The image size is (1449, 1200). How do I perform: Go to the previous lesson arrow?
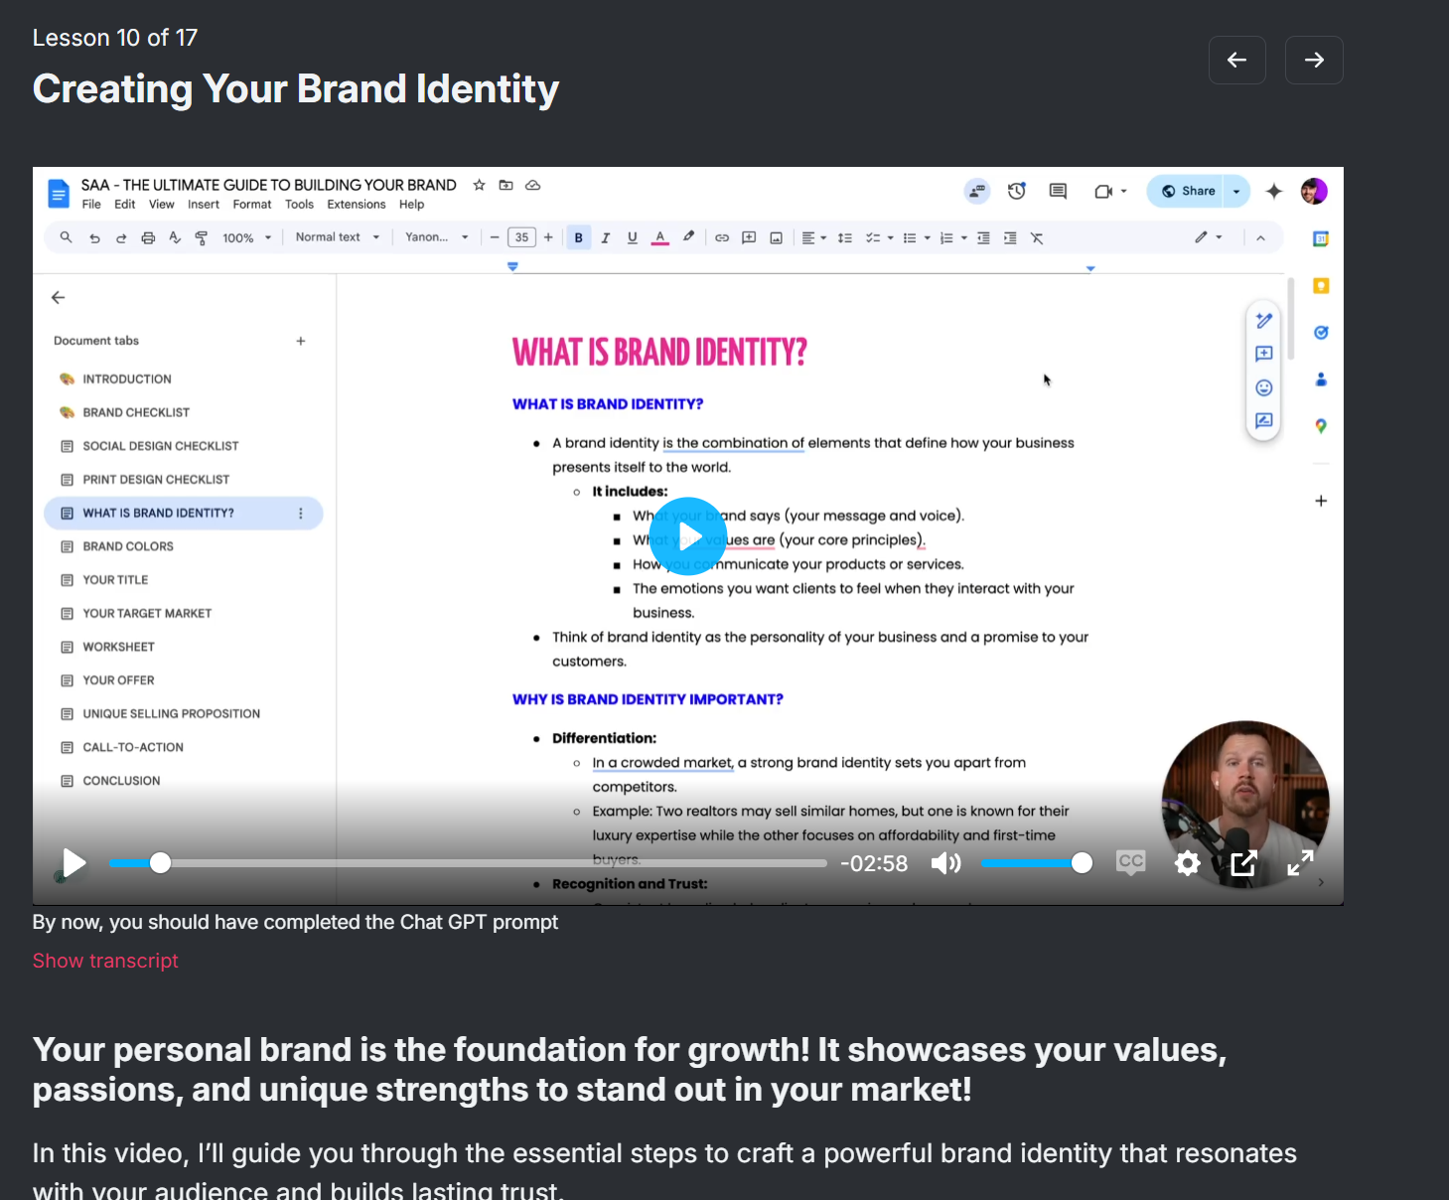coord(1236,60)
